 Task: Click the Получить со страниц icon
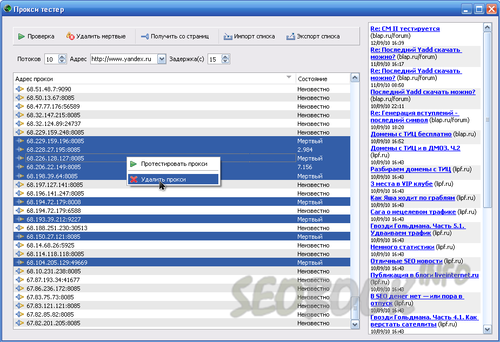tap(144, 36)
